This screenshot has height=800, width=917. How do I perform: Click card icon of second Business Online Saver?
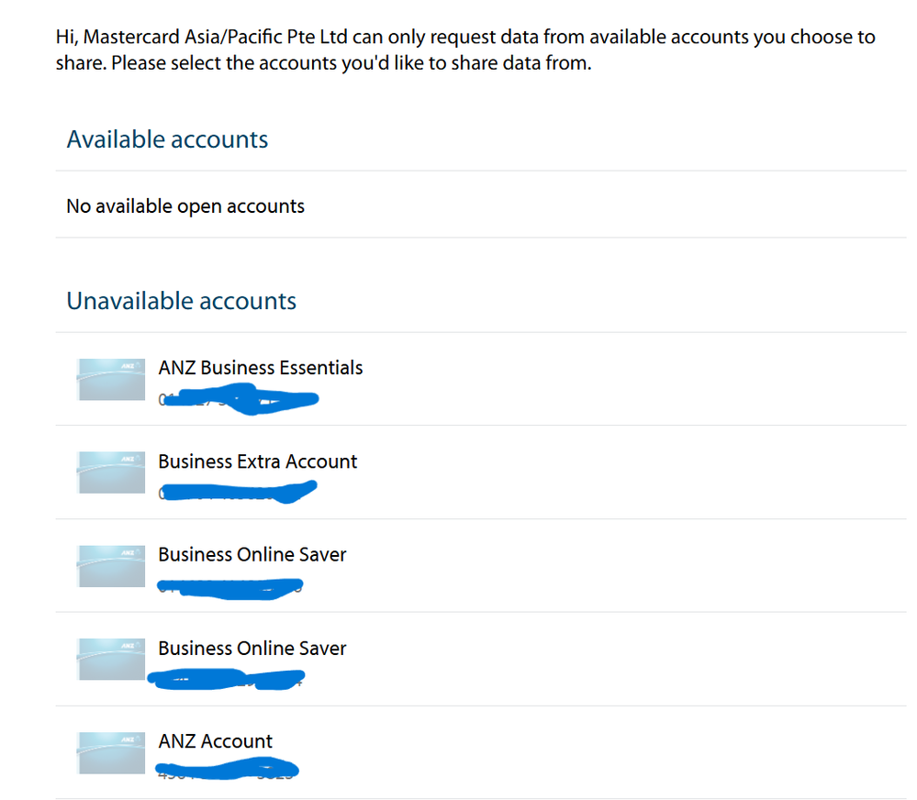[x=111, y=659]
